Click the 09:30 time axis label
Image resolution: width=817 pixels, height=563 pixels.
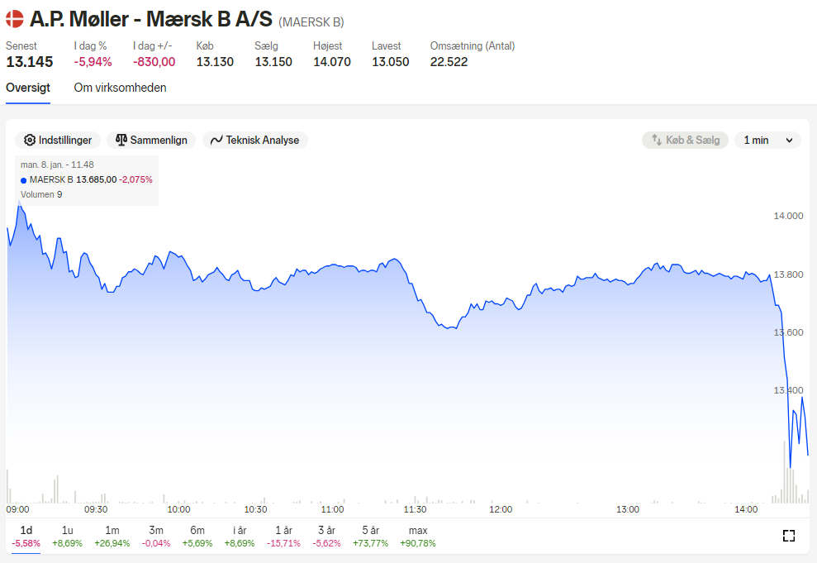(x=96, y=509)
